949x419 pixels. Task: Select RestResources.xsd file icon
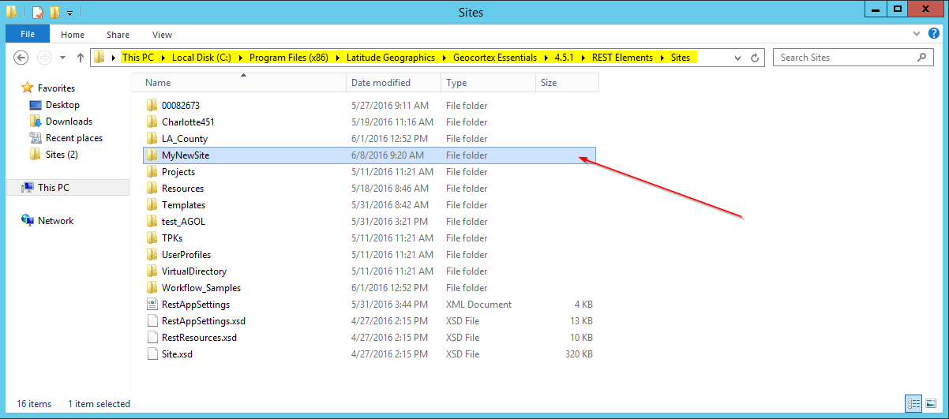[152, 338]
